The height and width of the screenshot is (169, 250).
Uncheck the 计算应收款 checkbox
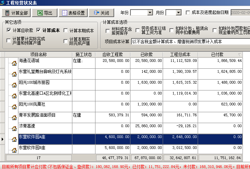9,30
